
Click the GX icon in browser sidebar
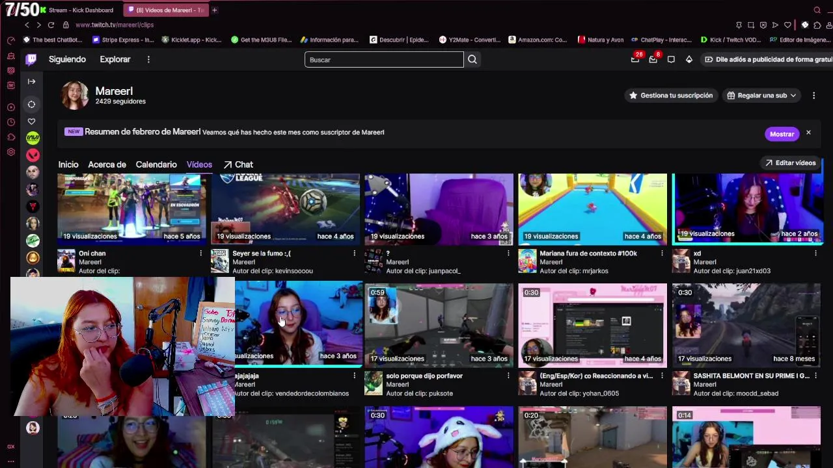[x=10, y=447]
